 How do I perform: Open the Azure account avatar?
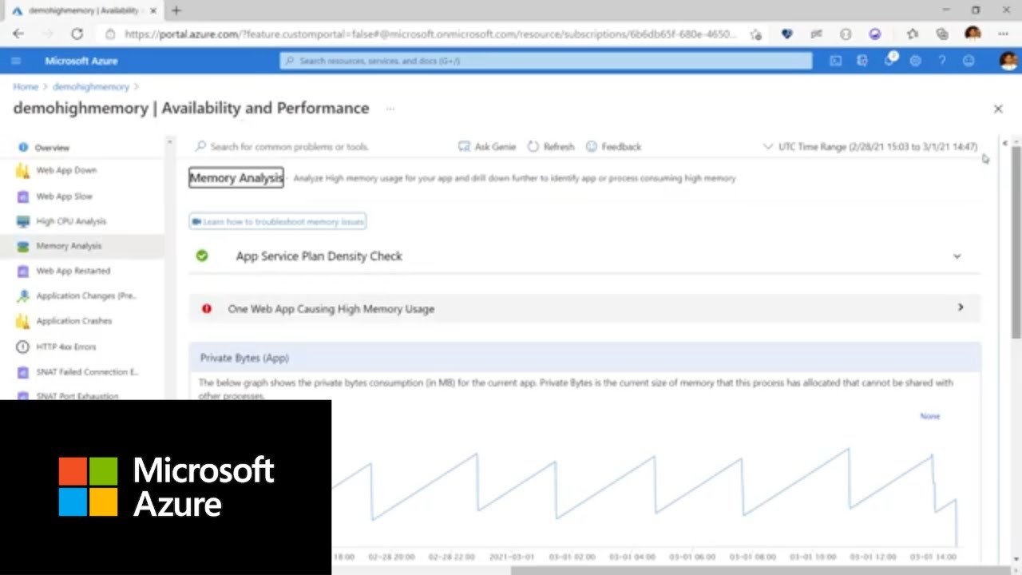(x=1008, y=61)
